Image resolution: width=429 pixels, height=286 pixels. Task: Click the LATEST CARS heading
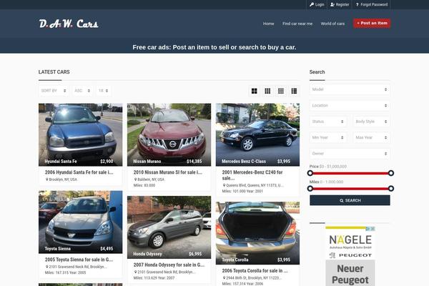[54, 72]
